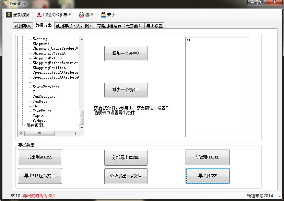Select the Shipment table node
The image size is (284, 201).
(x=41, y=44)
